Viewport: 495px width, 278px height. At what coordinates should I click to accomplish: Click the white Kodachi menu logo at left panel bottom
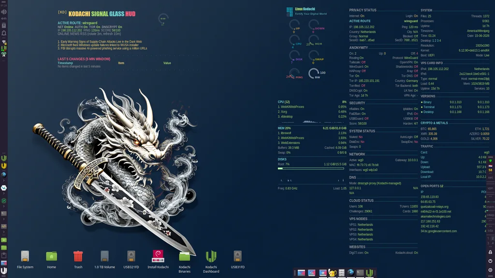coord(4,270)
